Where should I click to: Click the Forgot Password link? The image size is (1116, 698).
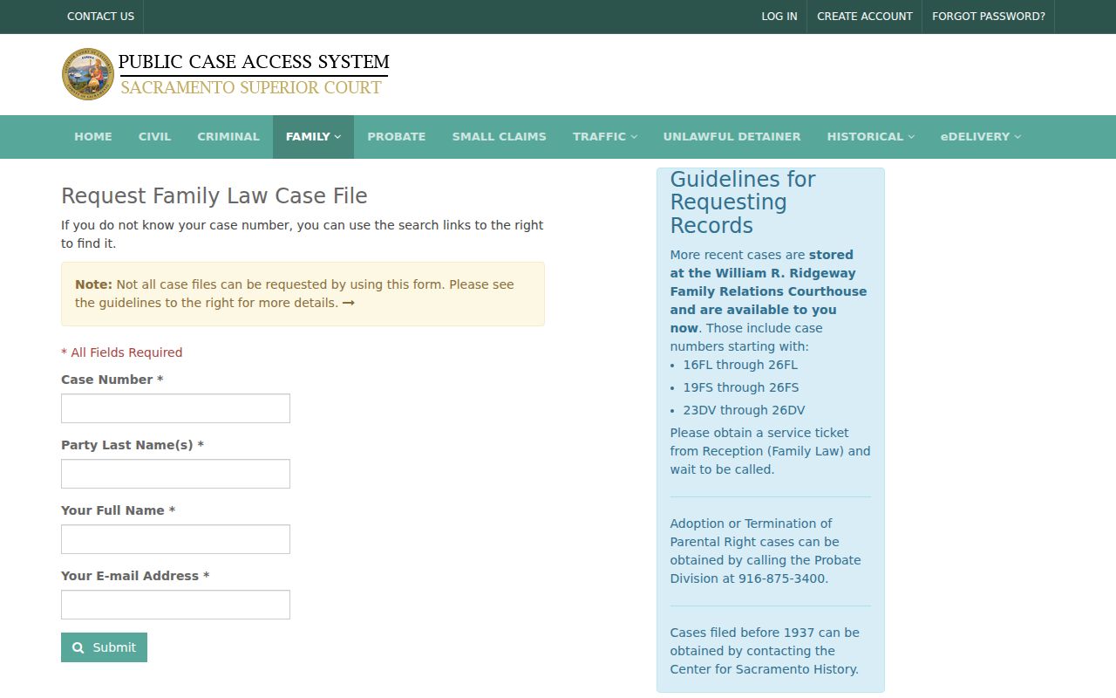[x=989, y=17]
